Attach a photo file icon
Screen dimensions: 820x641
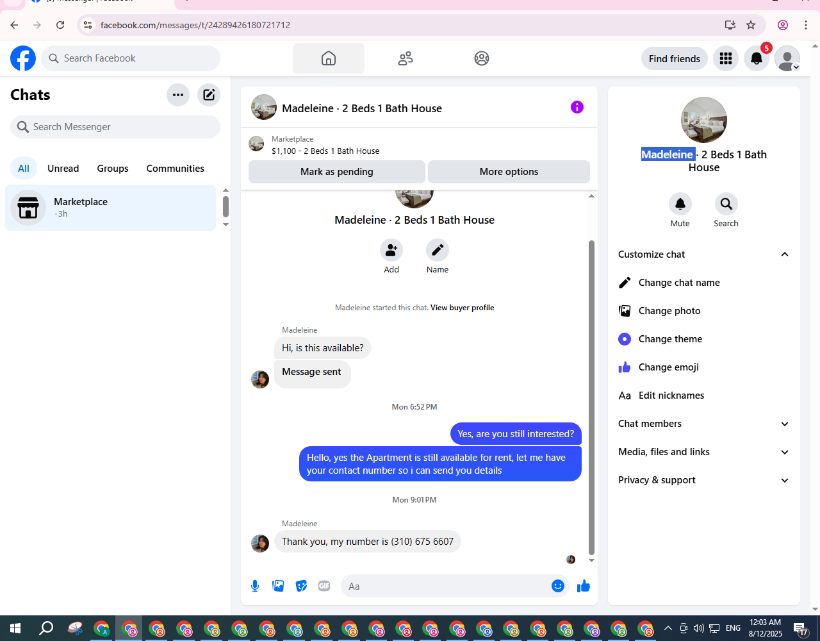[x=278, y=586]
